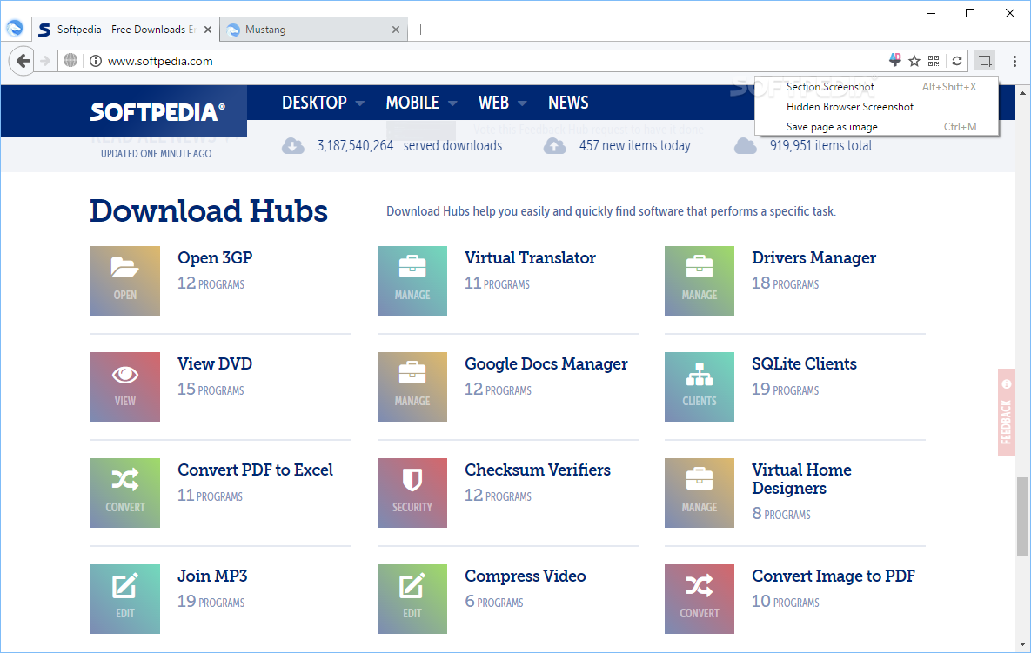Image resolution: width=1031 pixels, height=653 pixels.
Task: Bookmark this page with the star icon
Action: point(914,61)
